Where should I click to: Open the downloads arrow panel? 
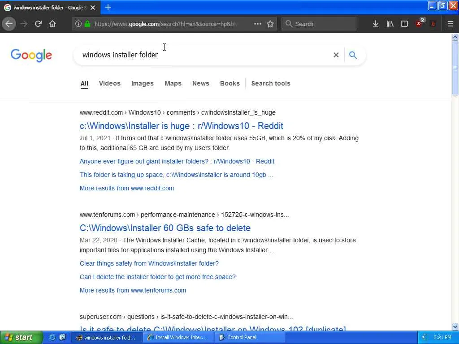tap(376, 24)
